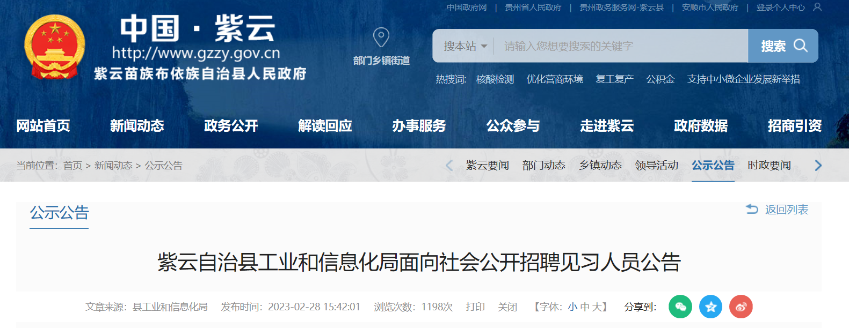Go to 新闻动态 in breadcrumb

click(x=113, y=166)
